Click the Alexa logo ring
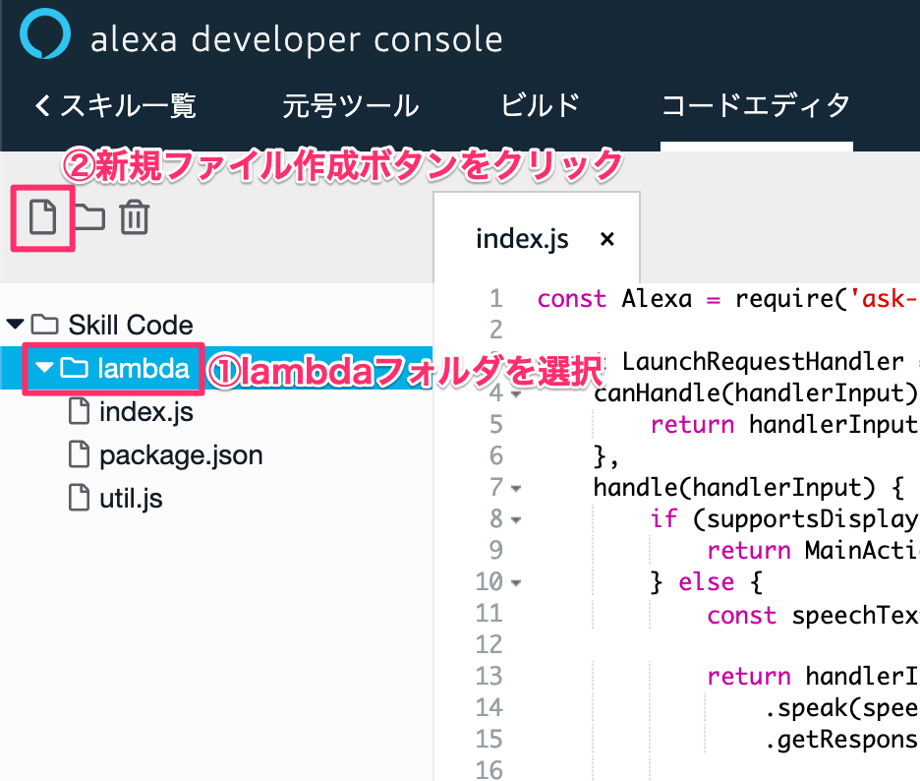The width and height of the screenshot is (920, 781). [45, 33]
